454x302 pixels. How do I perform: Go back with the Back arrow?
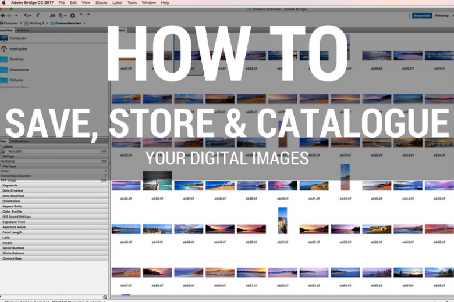(2, 16)
